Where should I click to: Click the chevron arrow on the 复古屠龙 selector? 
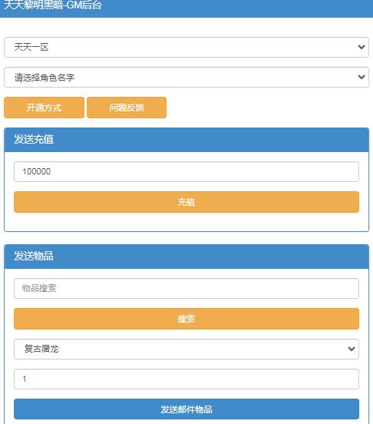[352, 349]
